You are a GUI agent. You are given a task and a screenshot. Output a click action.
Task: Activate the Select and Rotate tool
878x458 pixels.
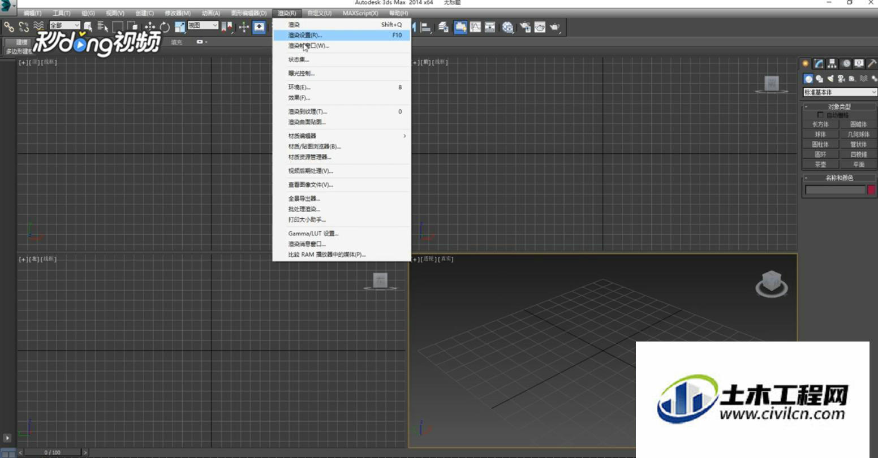click(x=165, y=26)
